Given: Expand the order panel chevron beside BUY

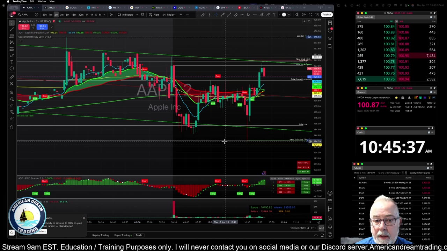Looking at the screenshot, I should (x=51, y=27).
